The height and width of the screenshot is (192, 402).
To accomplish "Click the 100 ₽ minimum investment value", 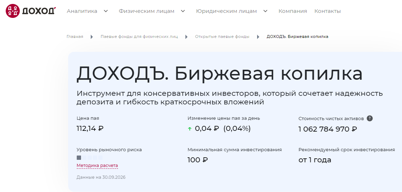I will pos(198,160).
